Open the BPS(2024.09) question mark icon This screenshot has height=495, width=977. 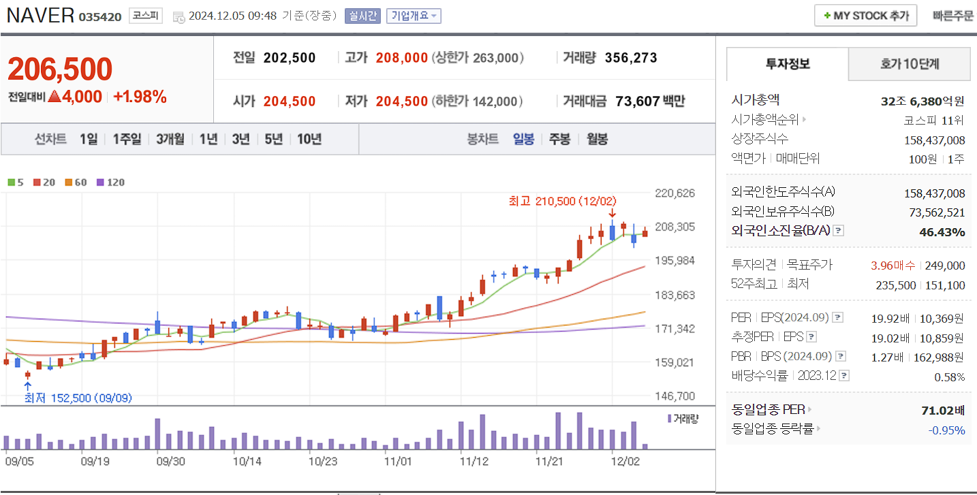click(841, 356)
